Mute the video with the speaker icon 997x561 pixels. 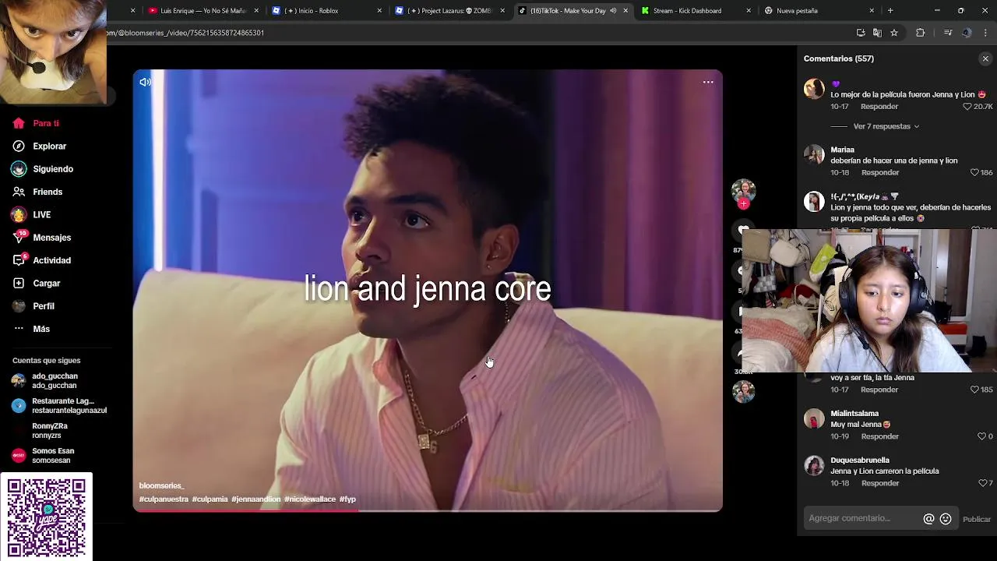146,83
